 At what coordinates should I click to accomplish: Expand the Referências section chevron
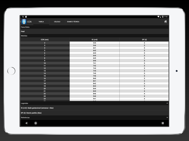[x=167, y=117]
